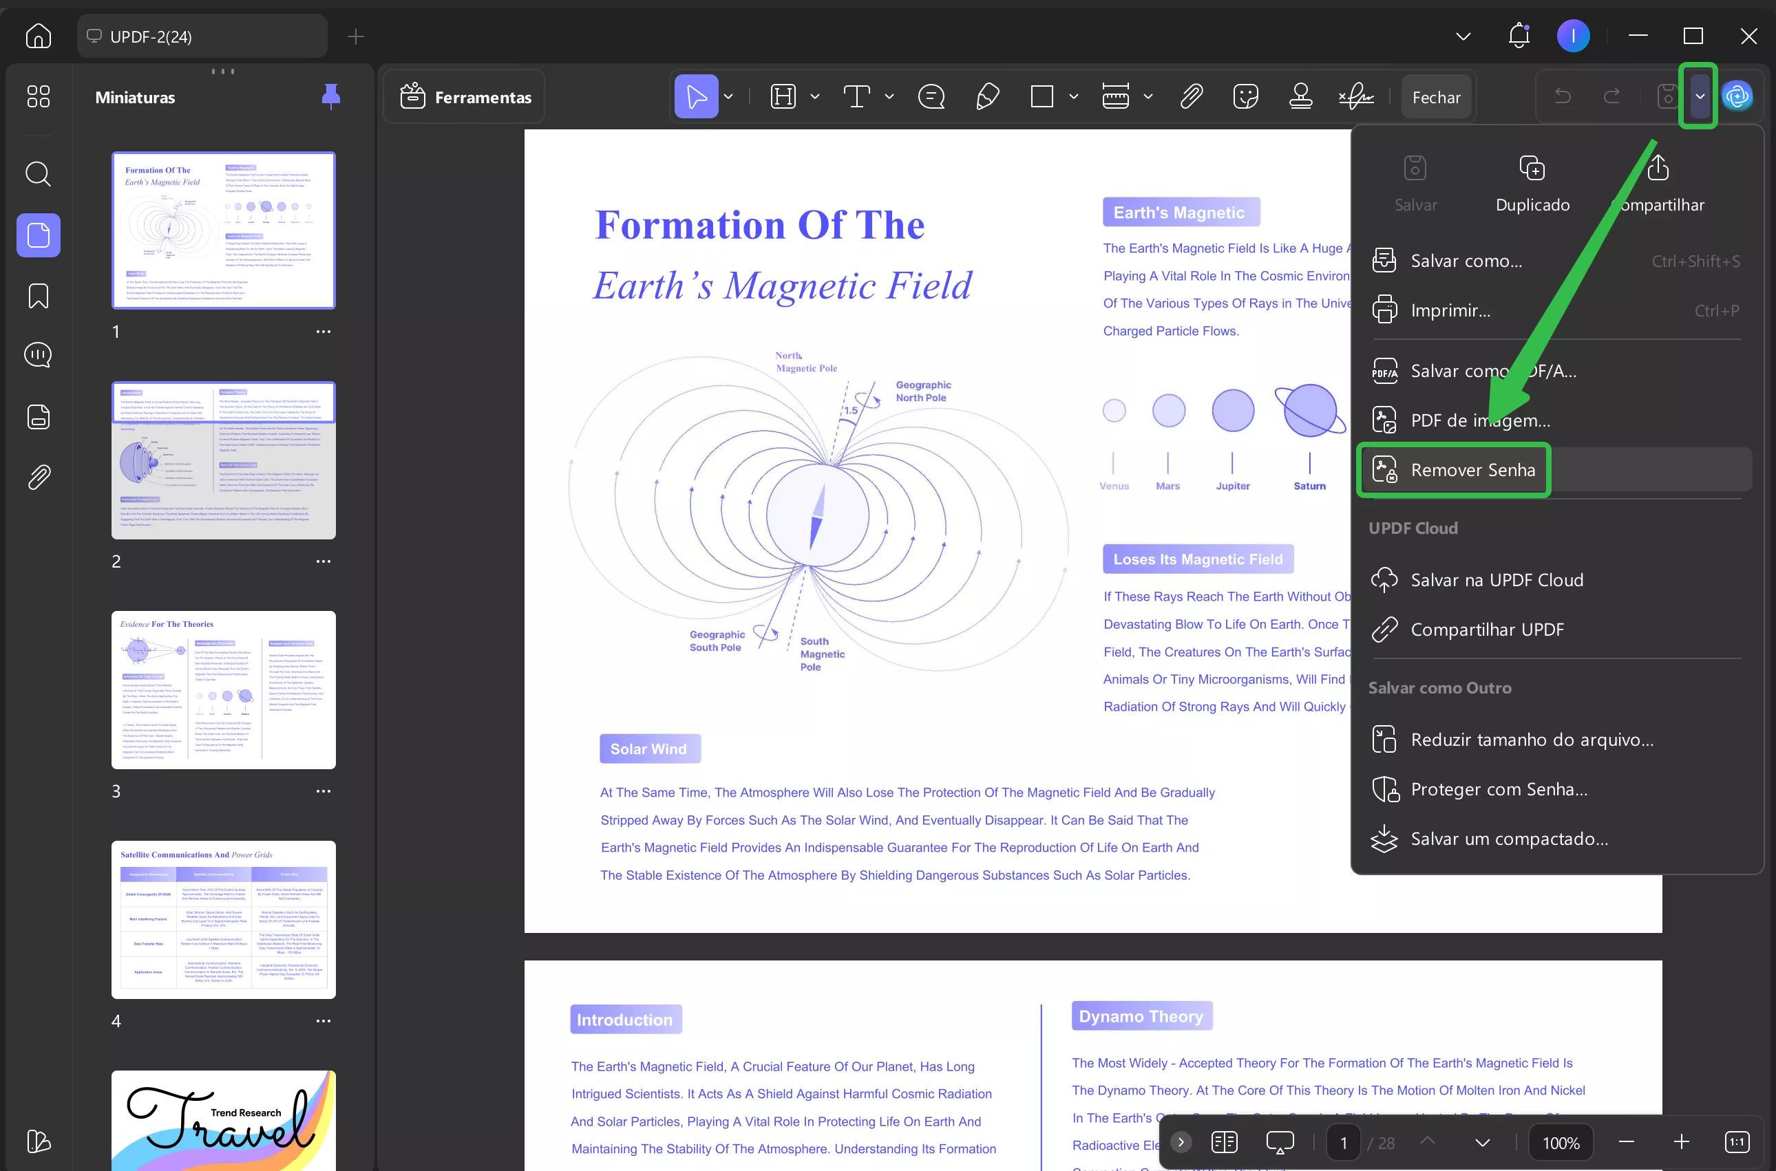Open page 3 thumbnail
Viewport: 1776px width, 1171px height.
224,689
